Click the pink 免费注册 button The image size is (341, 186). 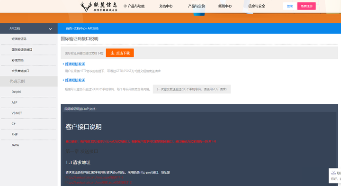pyautogui.click(x=306, y=6)
